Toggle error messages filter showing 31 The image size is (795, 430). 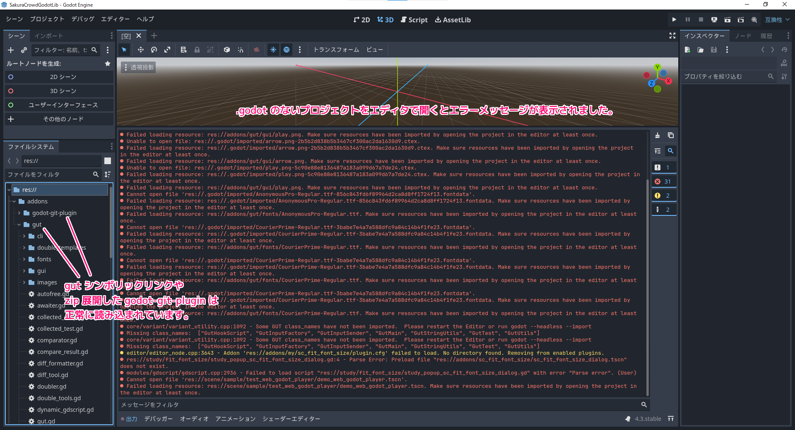click(x=664, y=182)
